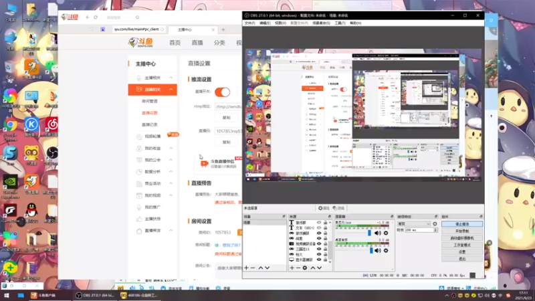Refresh the Douyu client page
Viewport: 535px width, 301px height.
[x=96, y=17]
